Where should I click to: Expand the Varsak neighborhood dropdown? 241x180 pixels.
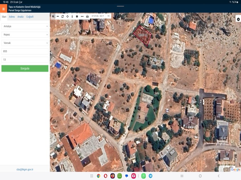[25, 43]
